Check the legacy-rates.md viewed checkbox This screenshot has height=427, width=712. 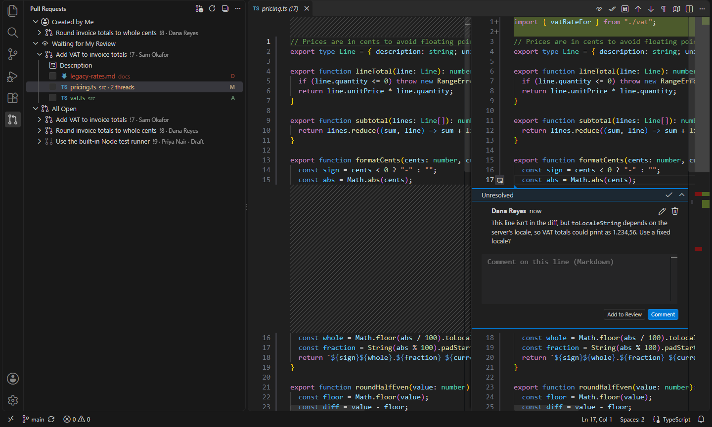[52, 76]
